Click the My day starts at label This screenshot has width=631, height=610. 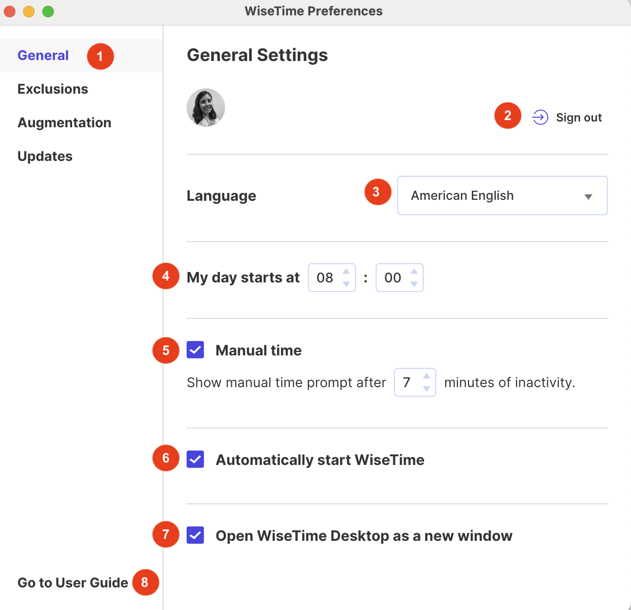tap(243, 278)
